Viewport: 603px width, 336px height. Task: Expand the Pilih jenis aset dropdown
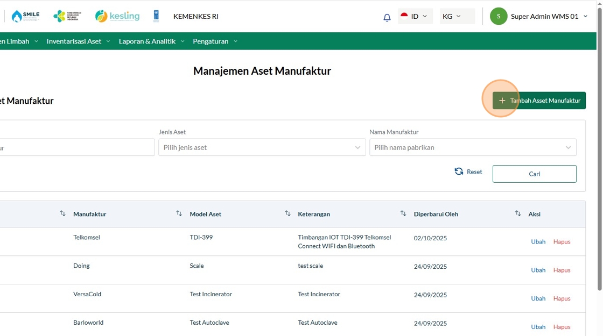coord(262,147)
